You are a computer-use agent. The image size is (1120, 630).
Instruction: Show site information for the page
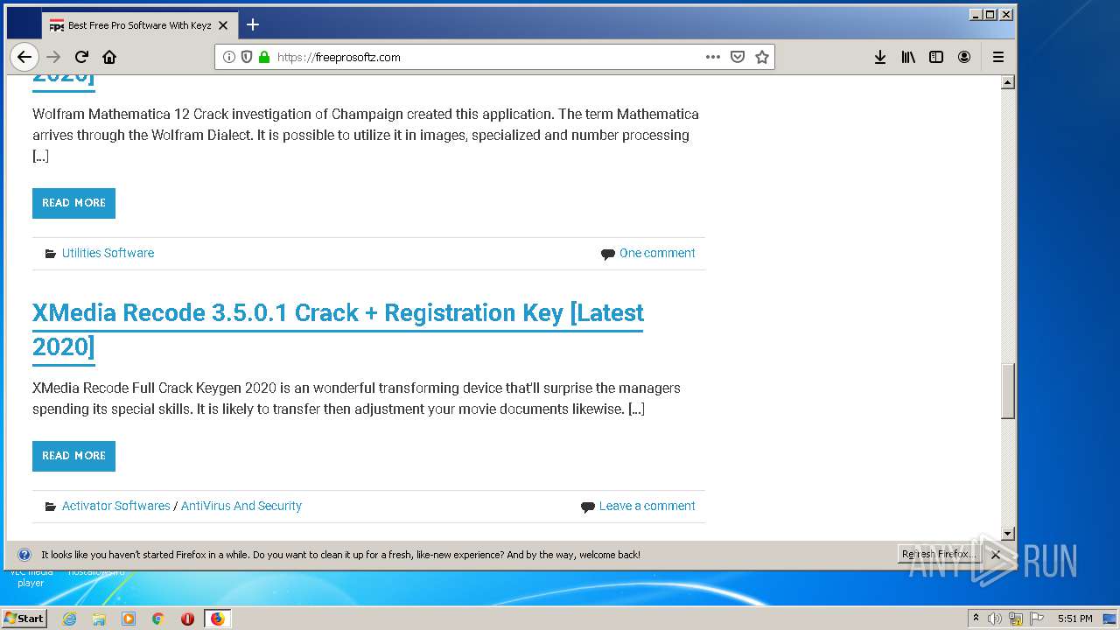click(x=229, y=57)
